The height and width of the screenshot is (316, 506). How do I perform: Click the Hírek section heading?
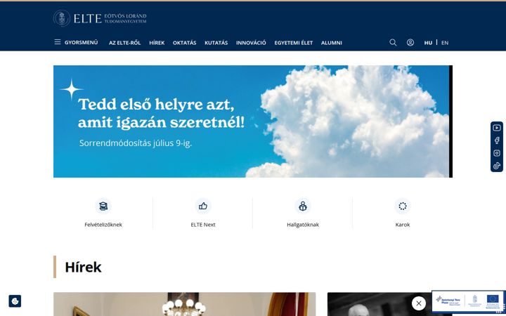pyautogui.click(x=83, y=267)
